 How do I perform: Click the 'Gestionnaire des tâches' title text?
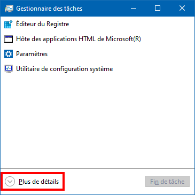(49, 9)
